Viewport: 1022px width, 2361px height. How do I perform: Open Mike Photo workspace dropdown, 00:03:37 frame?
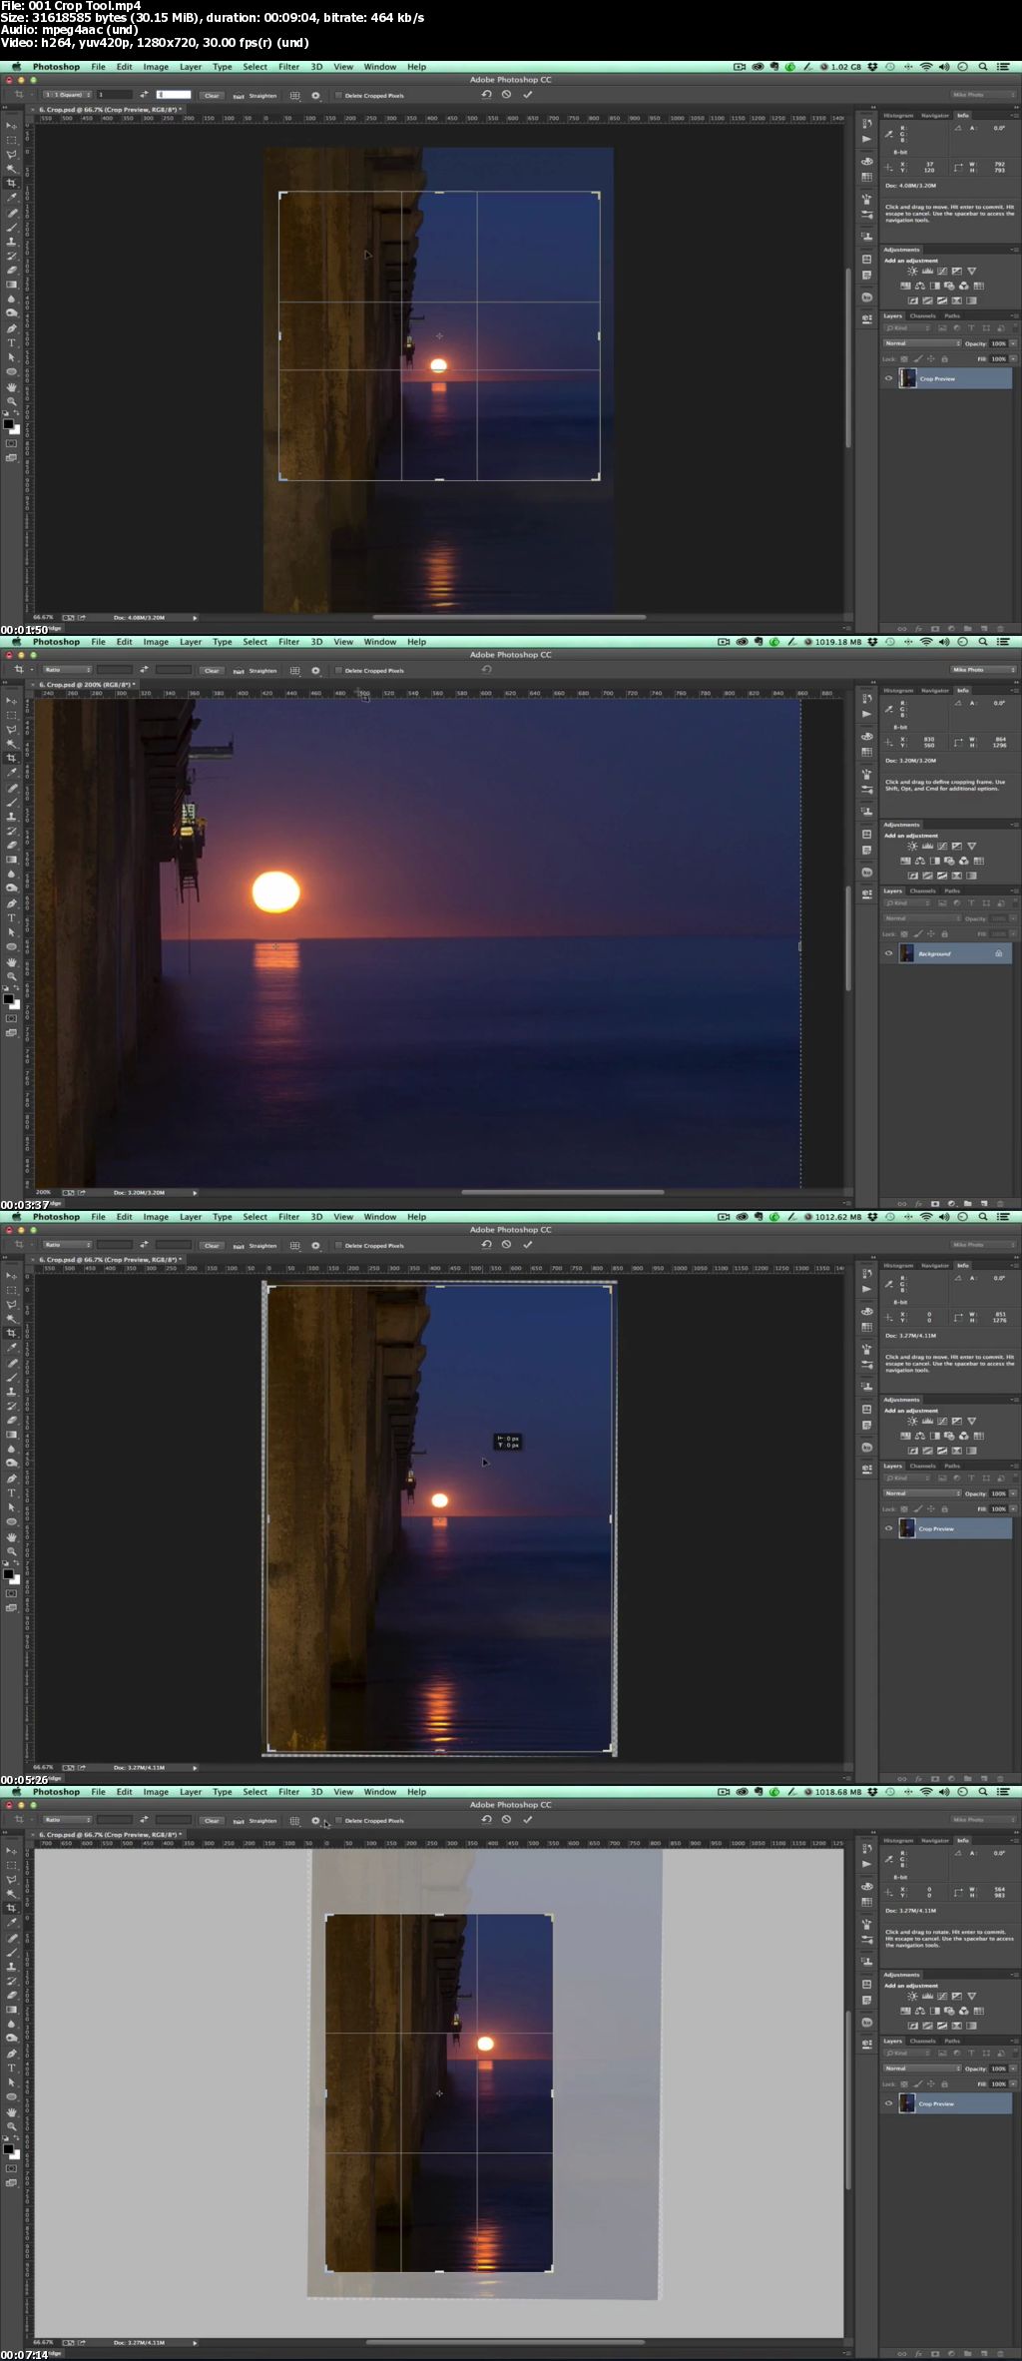pos(983,670)
